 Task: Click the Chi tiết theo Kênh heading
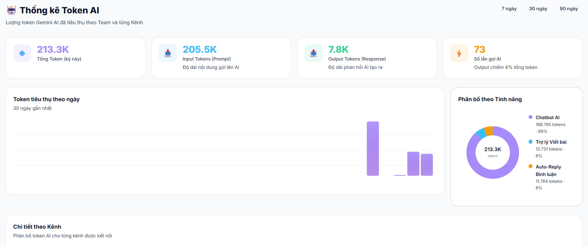pos(37,227)
